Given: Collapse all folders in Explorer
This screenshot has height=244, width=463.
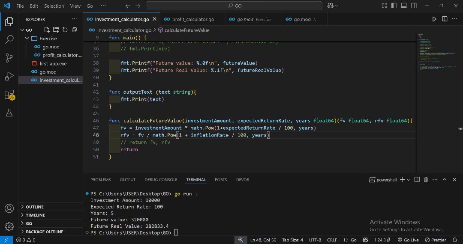Looking at the screenshot, I should tap(74, 30).
